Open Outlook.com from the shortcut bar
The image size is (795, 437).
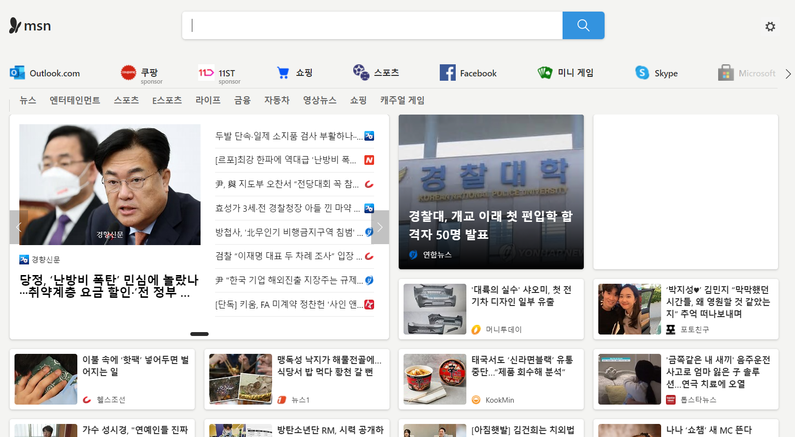click(45, 73)
